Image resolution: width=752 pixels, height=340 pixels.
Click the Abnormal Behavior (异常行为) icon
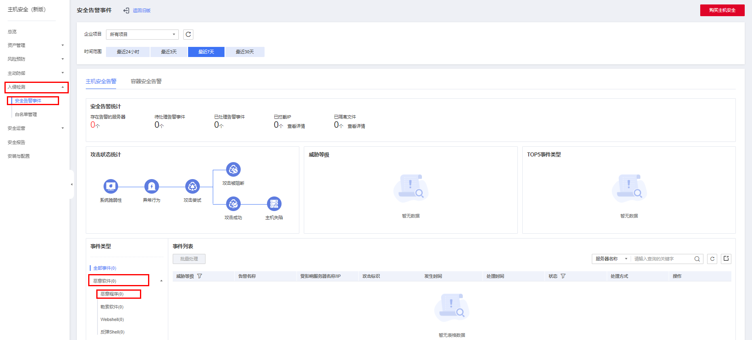pos(151,186)
